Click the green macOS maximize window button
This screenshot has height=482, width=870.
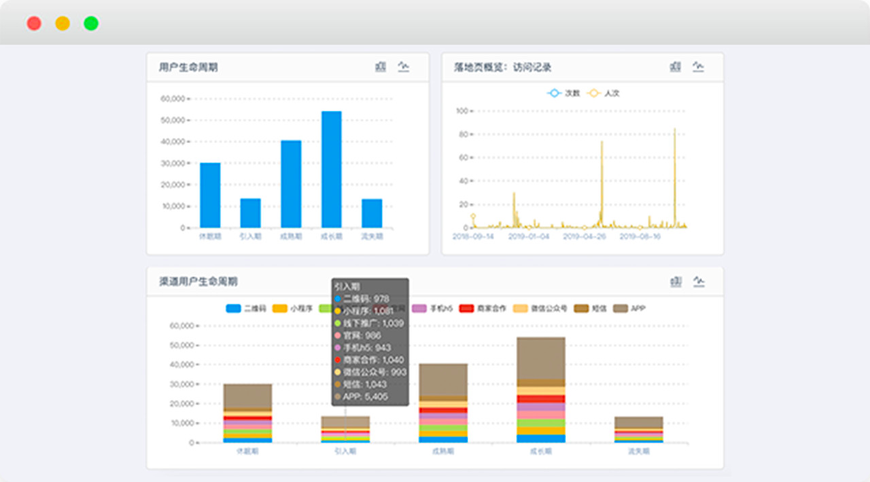pos(91,24)
